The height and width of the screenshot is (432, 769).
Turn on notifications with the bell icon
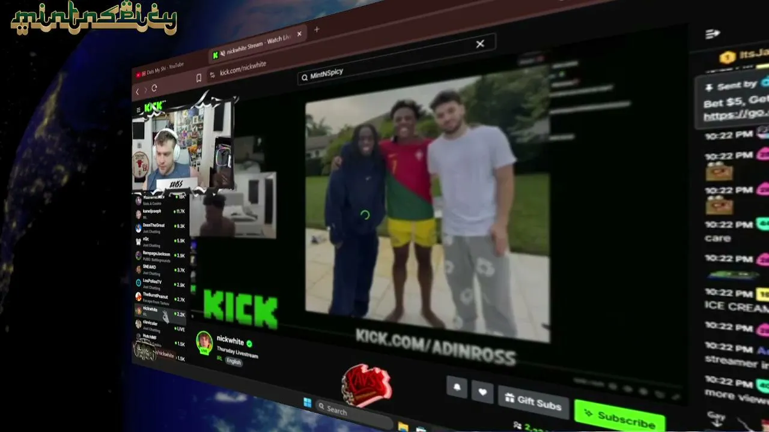click(x=457, y=387)
